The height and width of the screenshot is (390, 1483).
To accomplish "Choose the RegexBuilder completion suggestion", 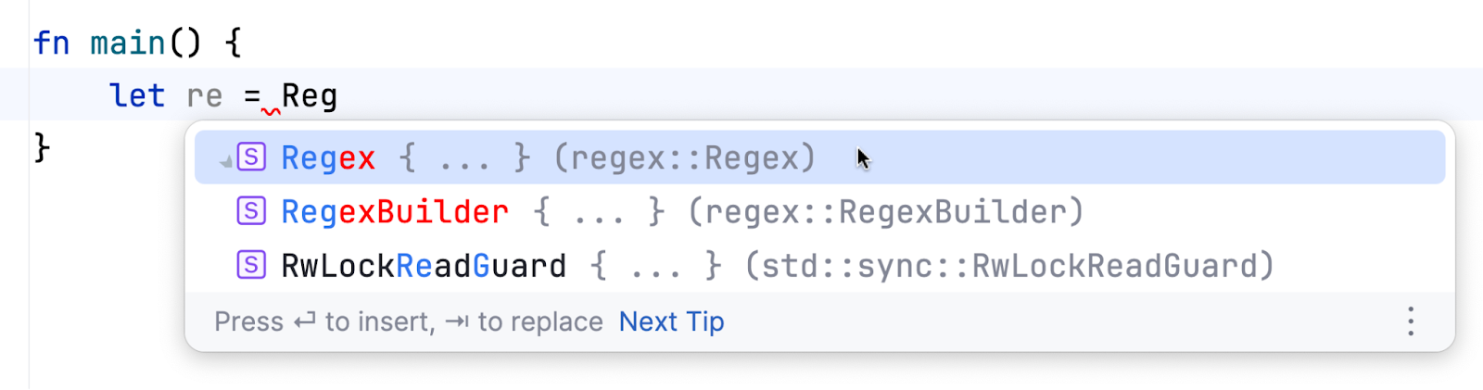I will (394, 212).
